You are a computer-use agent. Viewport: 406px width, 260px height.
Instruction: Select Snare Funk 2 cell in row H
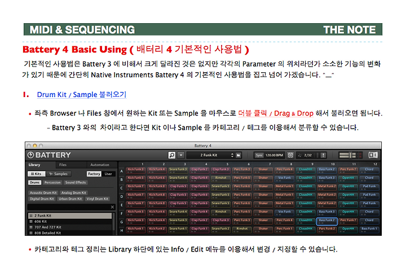pos(220,230)
